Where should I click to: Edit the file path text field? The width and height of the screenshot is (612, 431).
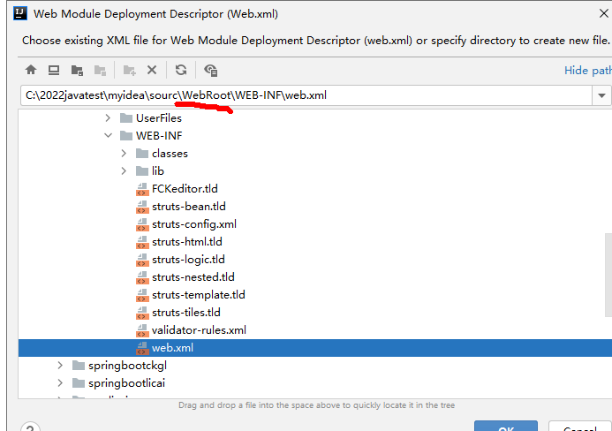click(x=306, y=95)
